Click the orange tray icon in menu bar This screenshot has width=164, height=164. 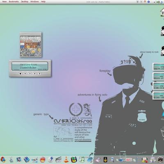(x=145, y=2)
